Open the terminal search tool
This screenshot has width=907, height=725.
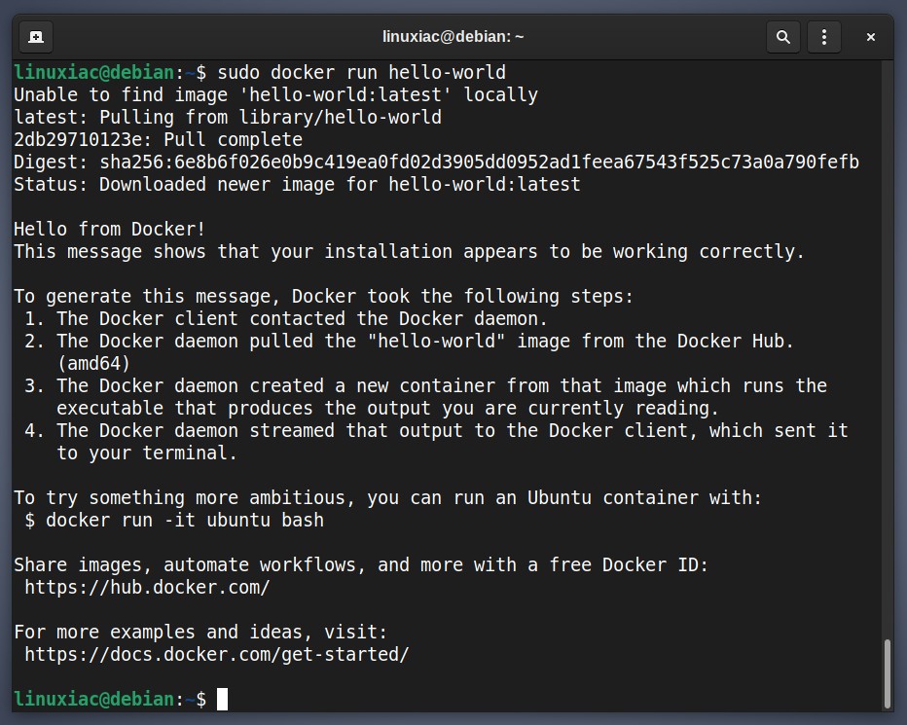[x=782, y=37]
